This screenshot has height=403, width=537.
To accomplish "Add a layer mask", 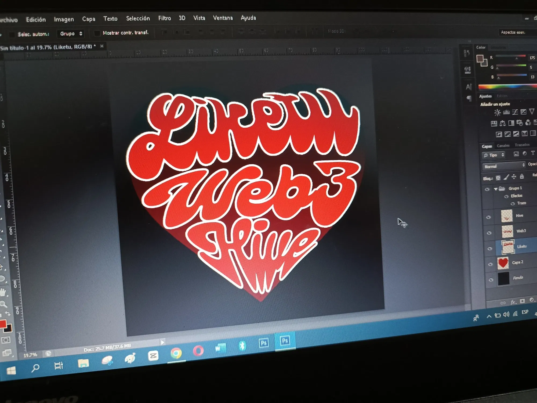I will [x=522, y=301].
